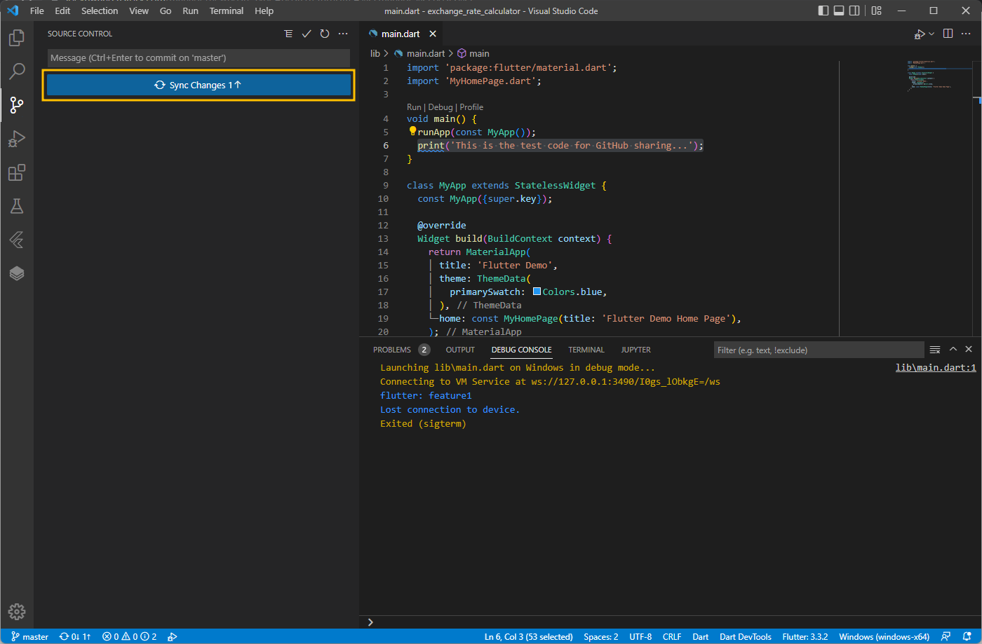Open the Manage gear menu

(17, 612)
